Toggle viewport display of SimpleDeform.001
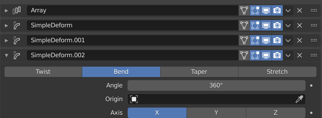This screenshot has height=118, width=322. [266, 40]
